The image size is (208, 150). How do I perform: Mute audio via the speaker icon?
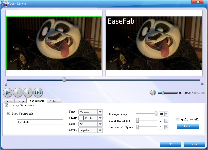152,93
